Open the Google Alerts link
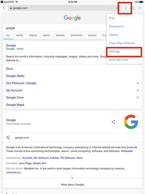Screen dimensions: 145x194 pos(15,76)
